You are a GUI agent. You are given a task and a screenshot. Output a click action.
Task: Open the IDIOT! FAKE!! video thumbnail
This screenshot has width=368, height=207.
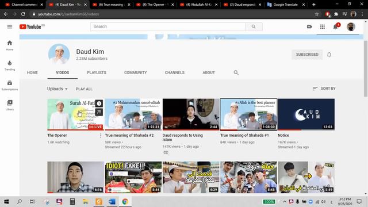pyautogui.click(x=133, y=177)
